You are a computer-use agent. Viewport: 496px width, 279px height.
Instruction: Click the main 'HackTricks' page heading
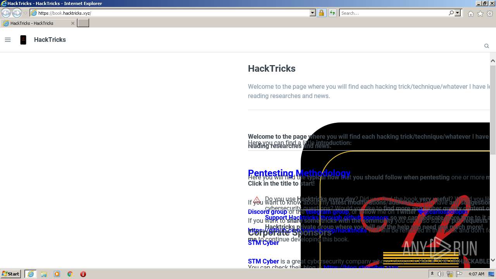pos(272,69)
